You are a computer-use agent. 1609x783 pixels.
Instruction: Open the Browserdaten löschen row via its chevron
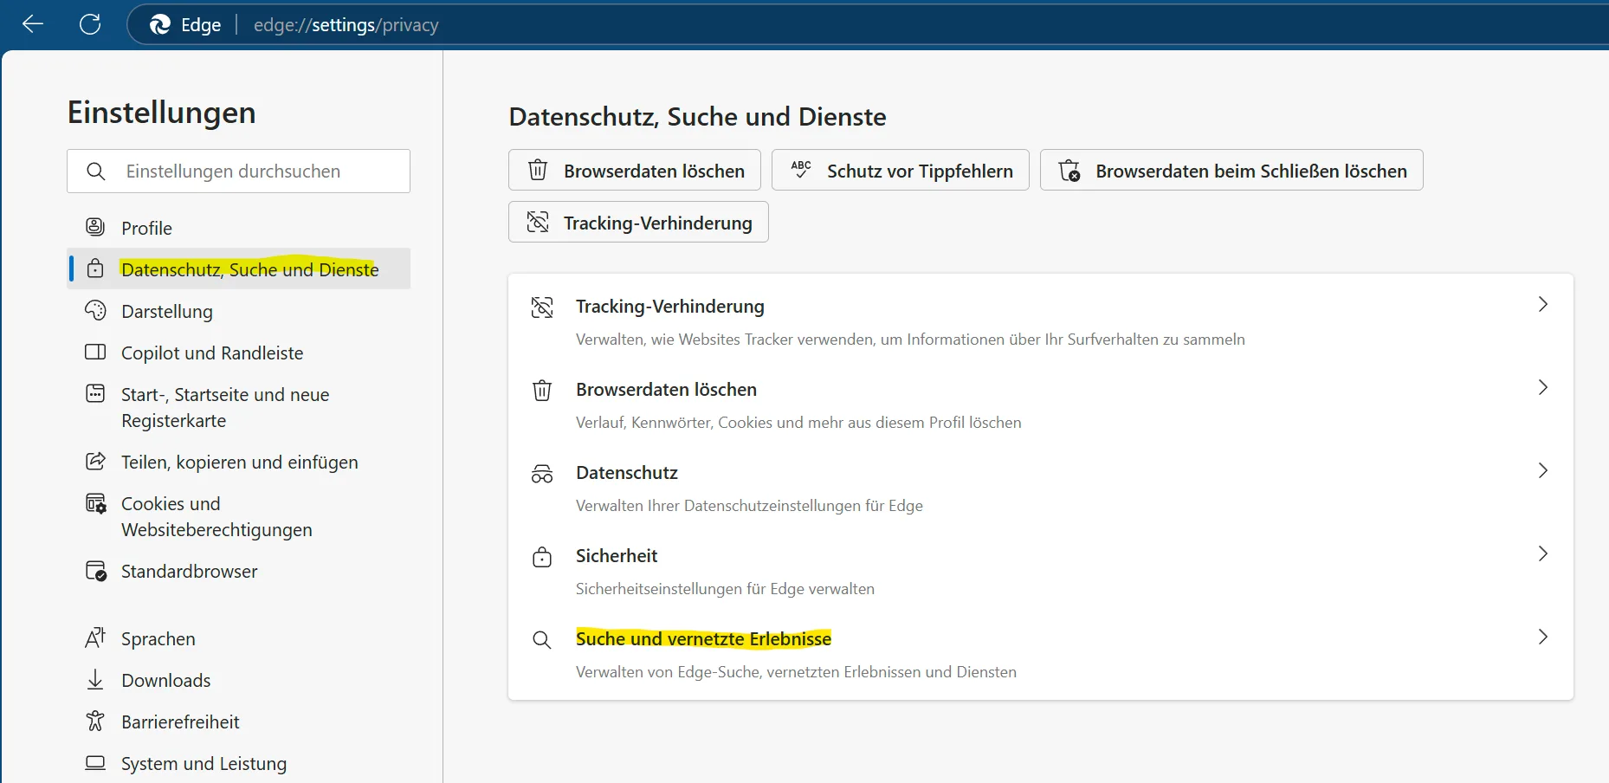point(1542,387)
